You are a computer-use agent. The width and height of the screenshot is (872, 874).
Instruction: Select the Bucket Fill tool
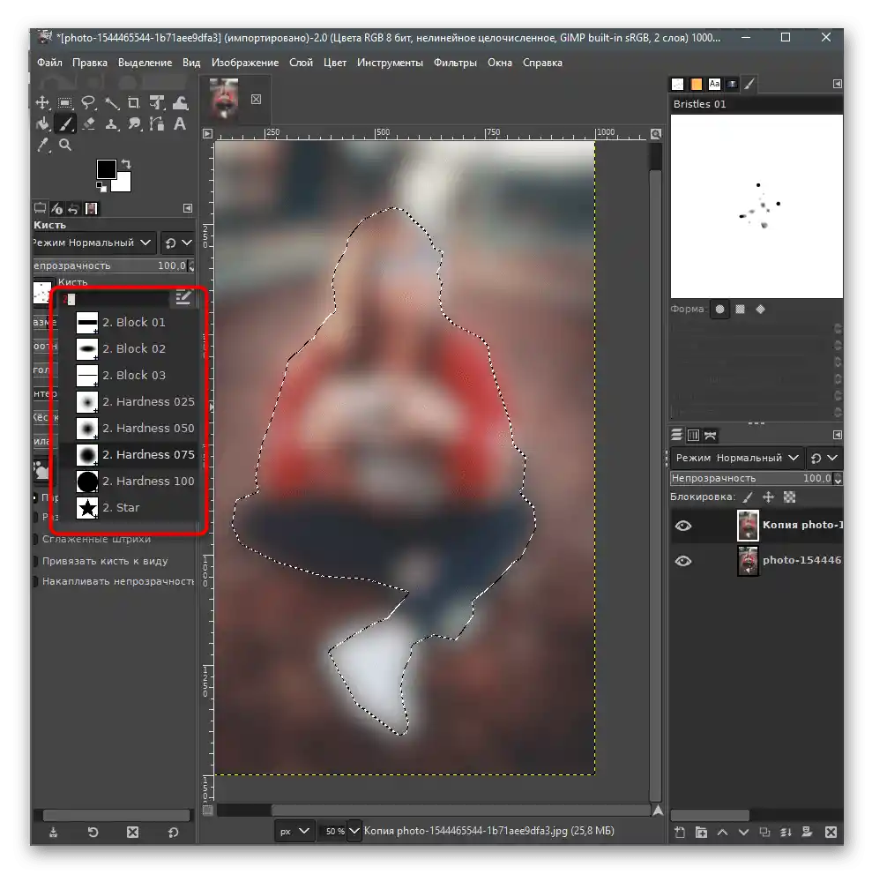point(43,123)
